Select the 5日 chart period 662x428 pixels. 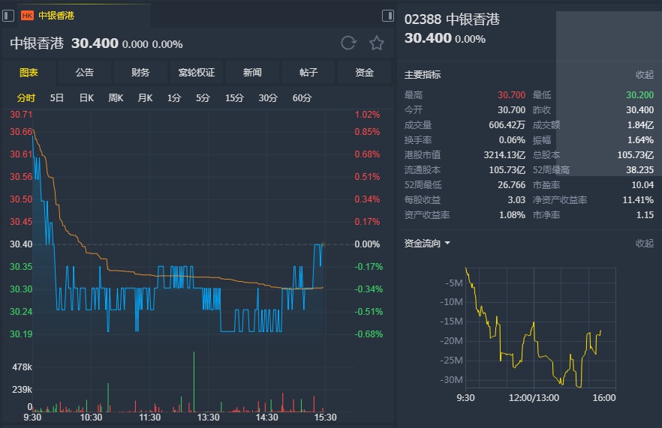pos(57,98)
